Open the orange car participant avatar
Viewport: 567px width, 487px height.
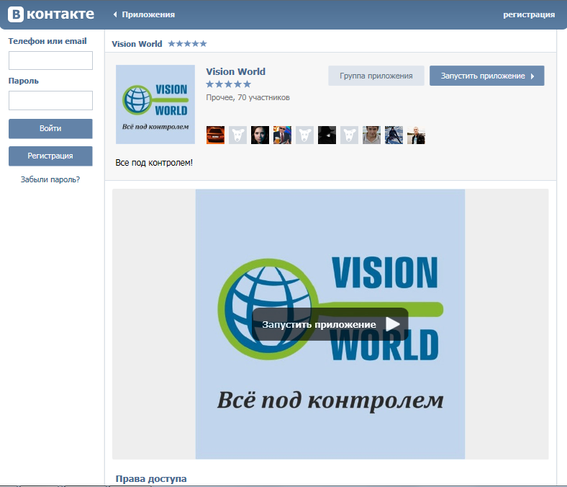tap(216, 135)
